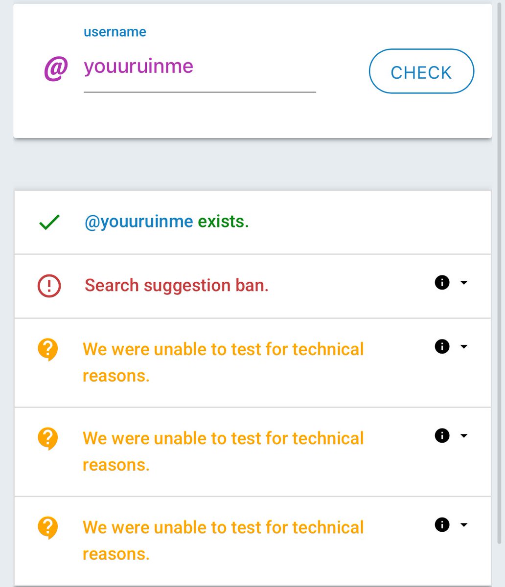This screenshot has width=505, height=587.
Task: Open the @youuruinme profile link
Action: coord(139,222)
